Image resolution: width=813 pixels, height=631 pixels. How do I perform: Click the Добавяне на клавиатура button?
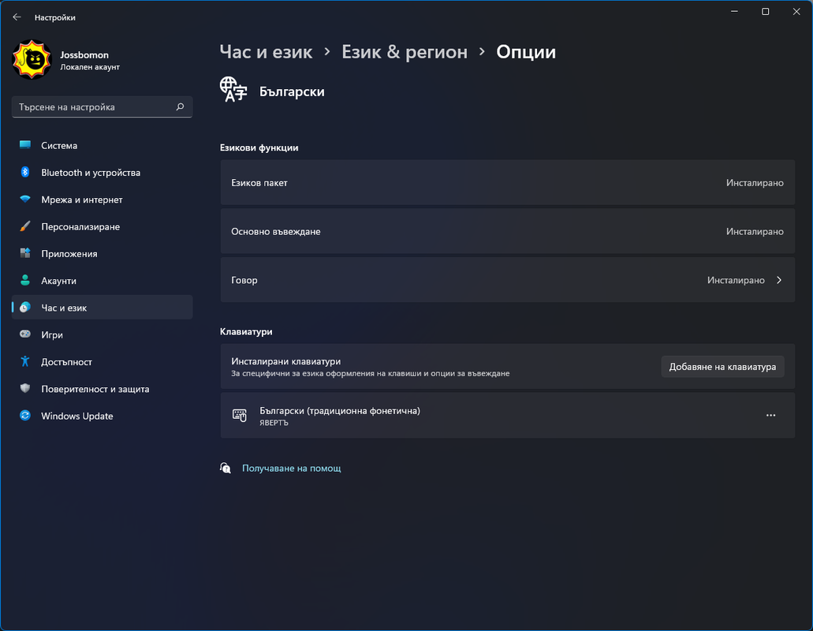[722, 367]
